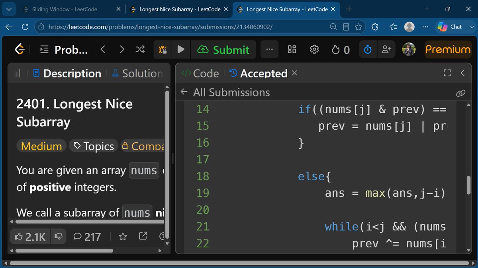
Task: Open the zoom magnifier in address bar
Action: 333,27
